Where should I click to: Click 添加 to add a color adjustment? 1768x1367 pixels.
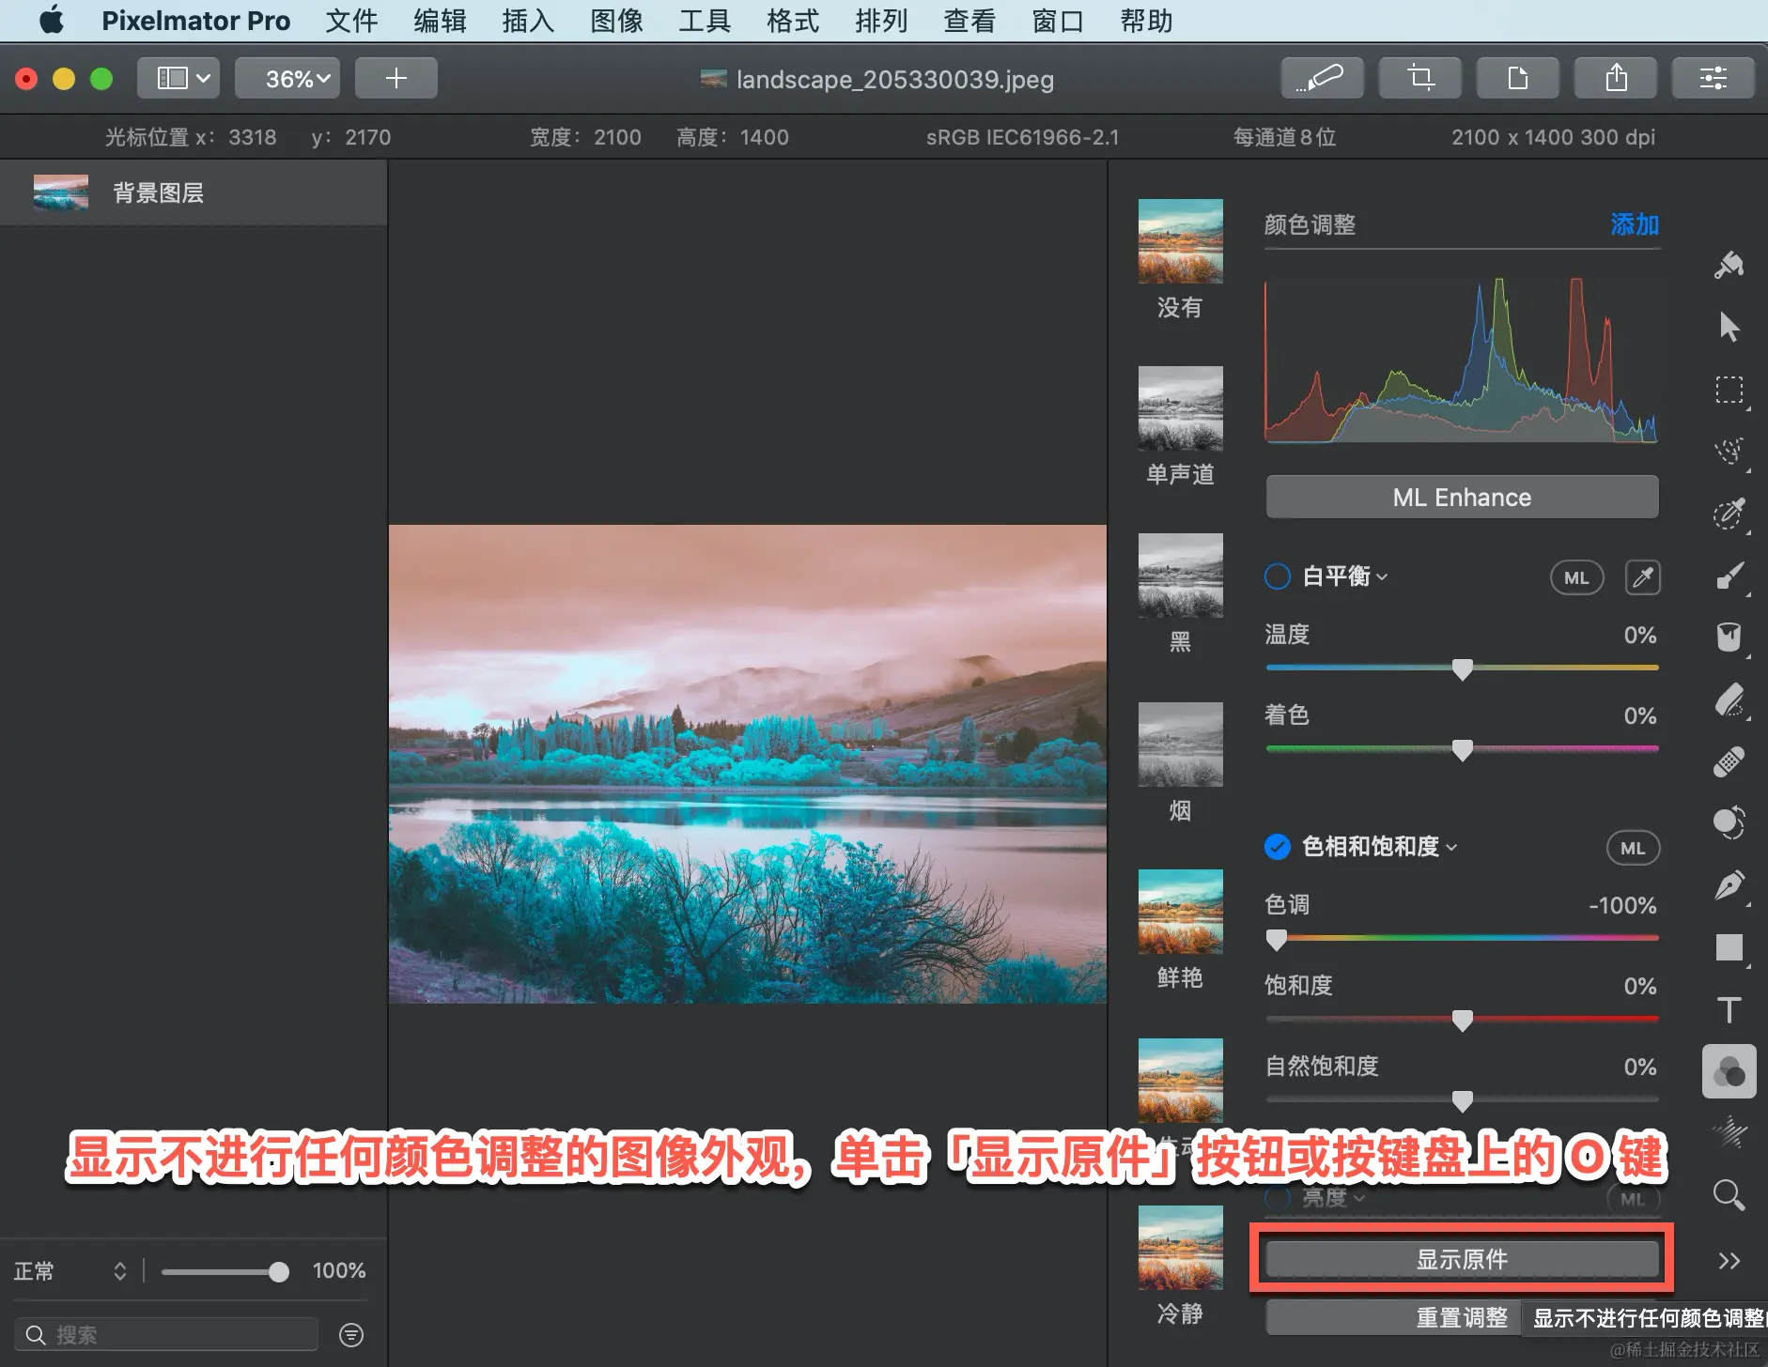[1635, 224]
